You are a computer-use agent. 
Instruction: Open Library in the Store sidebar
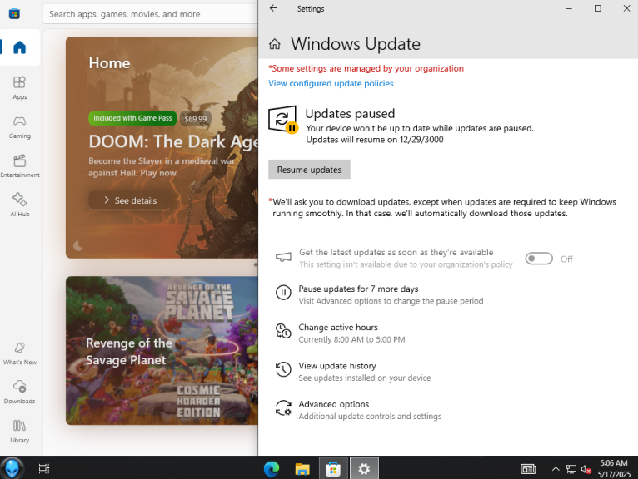coord(19,431)
